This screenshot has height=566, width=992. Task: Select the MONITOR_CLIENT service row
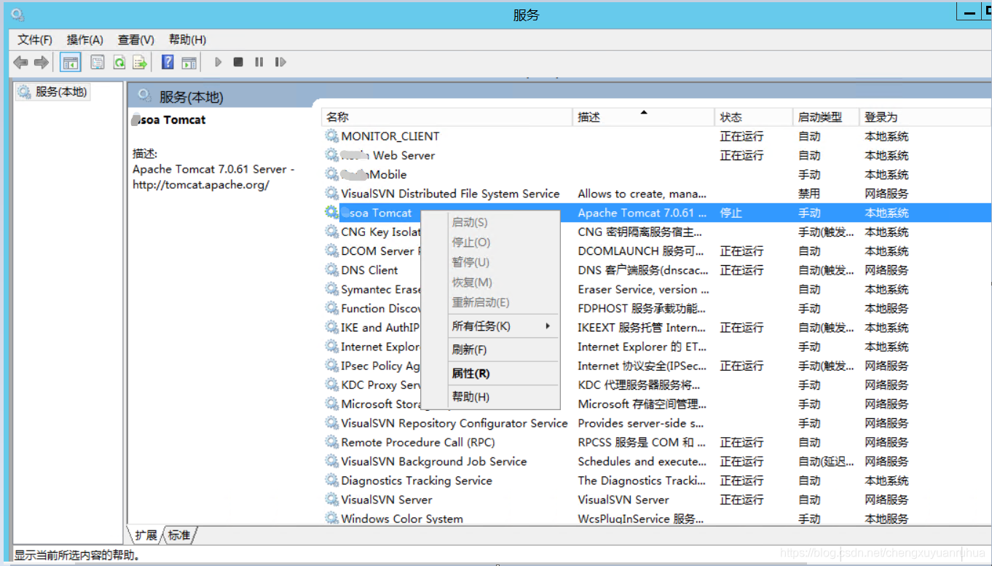point(656,136)
